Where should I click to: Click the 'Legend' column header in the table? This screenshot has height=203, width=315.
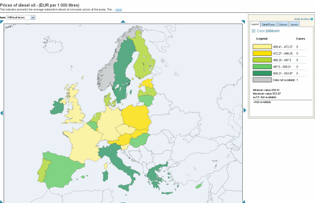[262, 39]
